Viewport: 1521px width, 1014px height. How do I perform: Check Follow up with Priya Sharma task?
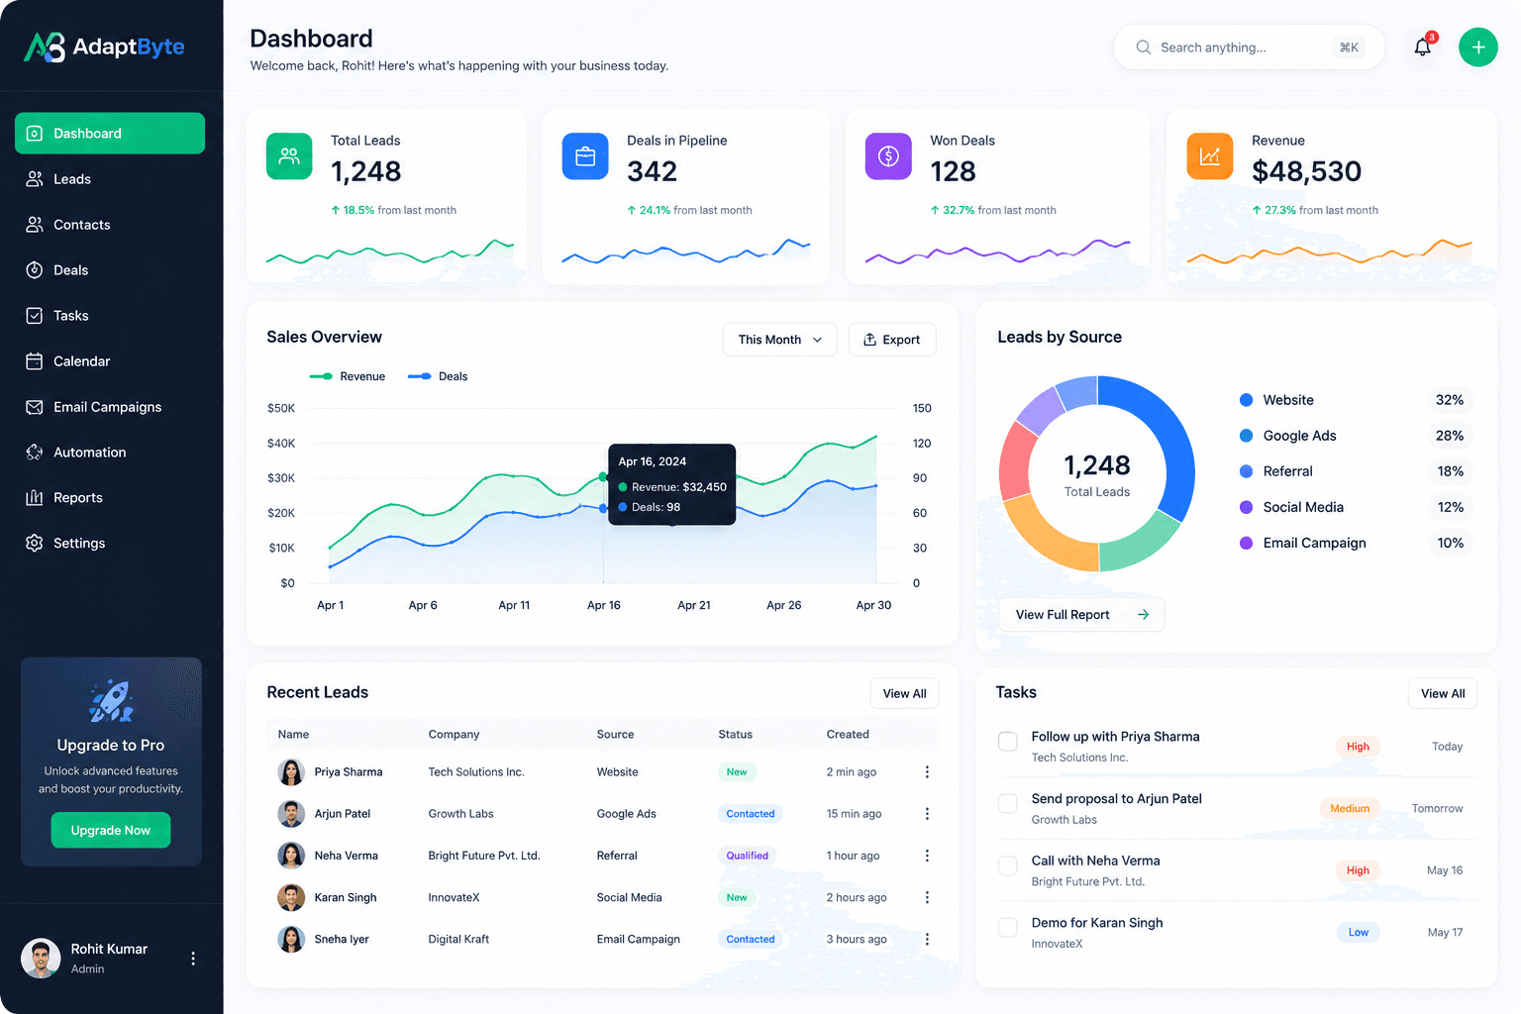click(1008, 742)
